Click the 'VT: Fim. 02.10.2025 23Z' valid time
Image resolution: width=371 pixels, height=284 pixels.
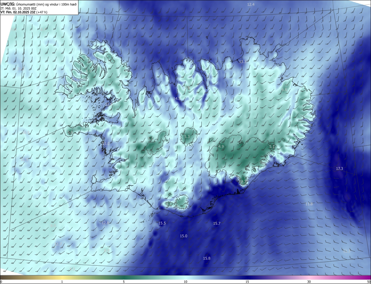tap(18, 12)
